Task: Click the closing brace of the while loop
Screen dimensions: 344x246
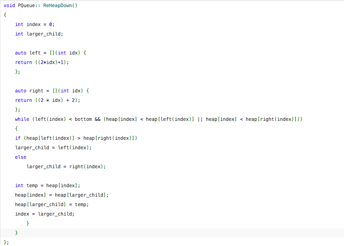Action: [28, 223]
